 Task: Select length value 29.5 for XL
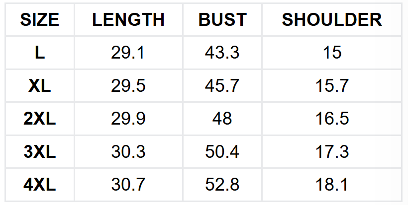[128, 86]
